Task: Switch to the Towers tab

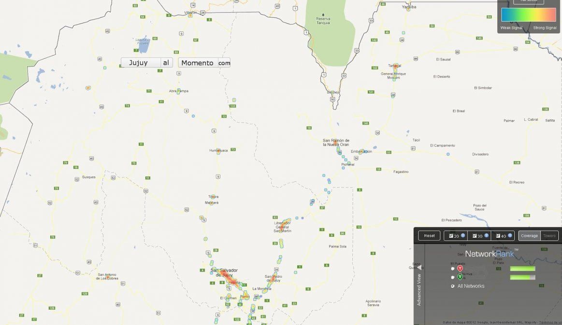Action: [x=549, y=236]
